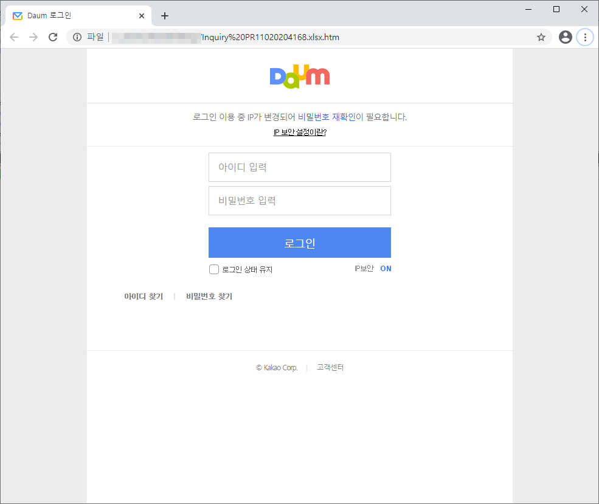Open a new tab with plus button
This screenshot has height=504, width=599.
(165, 16)
